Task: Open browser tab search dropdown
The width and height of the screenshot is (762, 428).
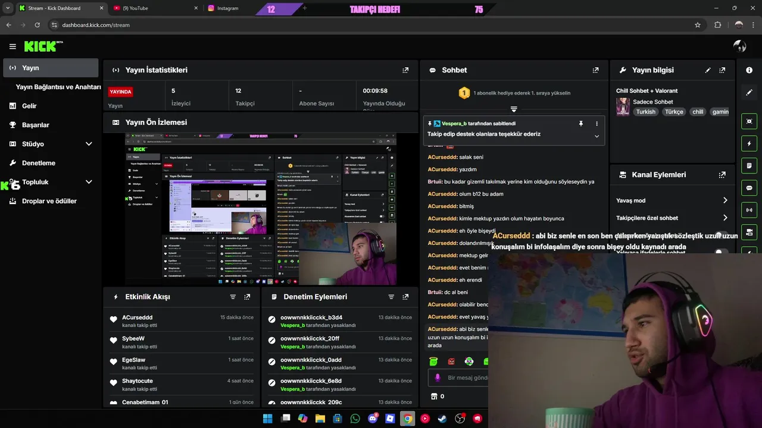Action: click(x=7, y=8)
